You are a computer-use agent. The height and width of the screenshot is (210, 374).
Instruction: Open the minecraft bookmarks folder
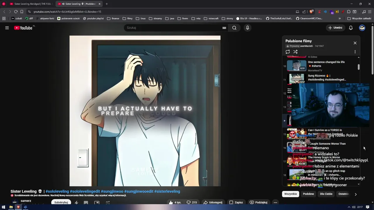coord(211,18)
